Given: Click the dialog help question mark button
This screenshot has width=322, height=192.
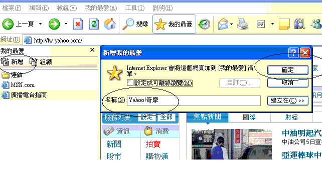Looking at the screenshot, I should 293,53.
